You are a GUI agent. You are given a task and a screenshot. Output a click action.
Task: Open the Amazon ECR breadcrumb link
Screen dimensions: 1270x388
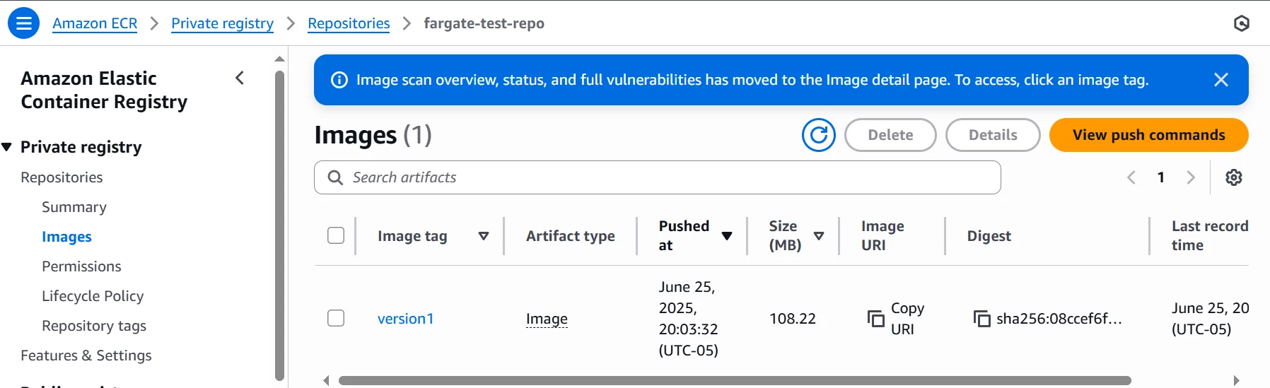(x=95, y=23)
